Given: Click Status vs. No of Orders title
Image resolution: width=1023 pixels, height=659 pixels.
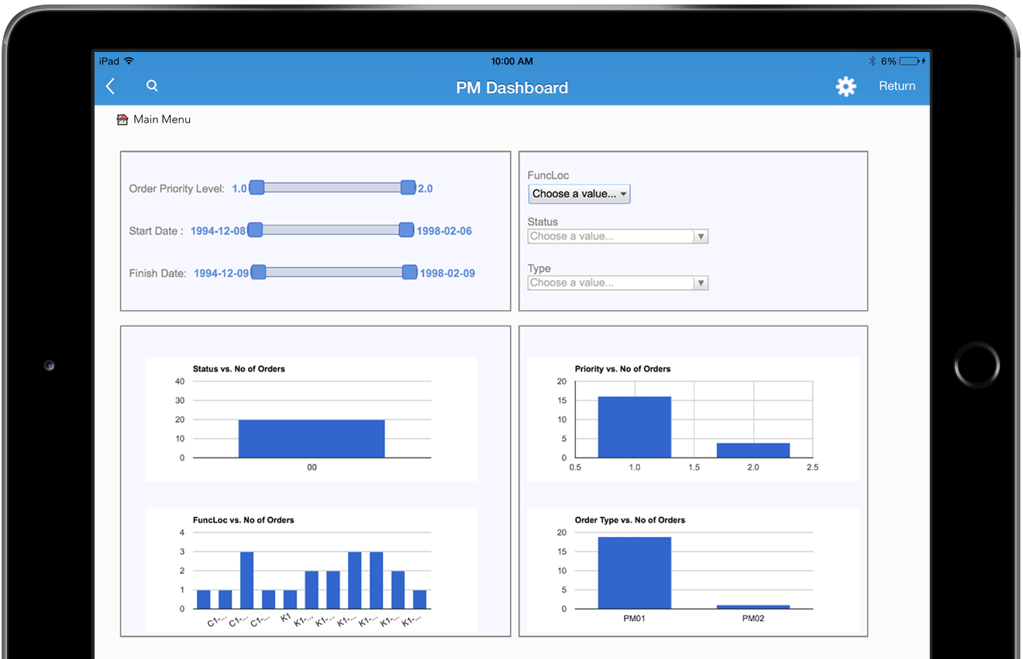Looking at the screenshot, I should [239, 369].
